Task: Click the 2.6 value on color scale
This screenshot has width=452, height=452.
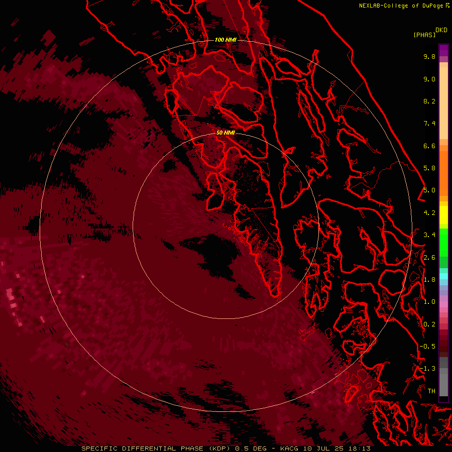Action: 429,258
